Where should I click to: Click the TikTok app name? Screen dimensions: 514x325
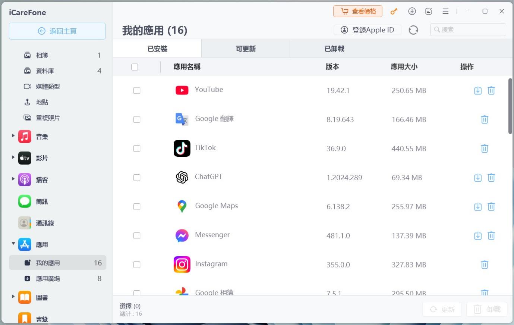[205, 147]
